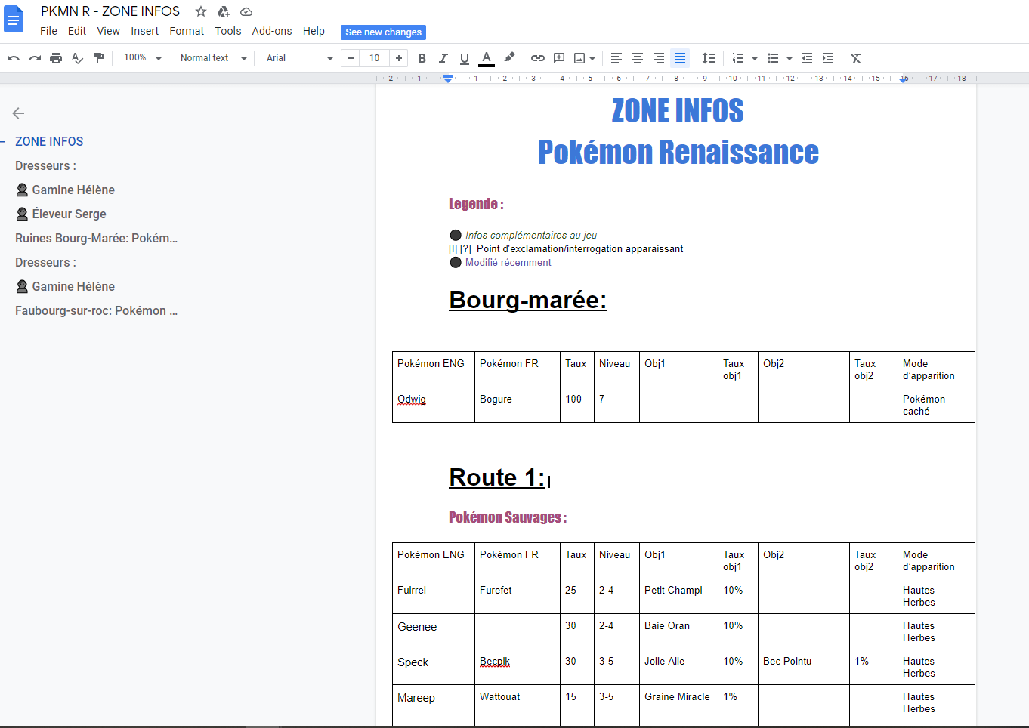The image size is (1029, 728).
Task: Open the Tools menu
Action: [x=227, y=31]
